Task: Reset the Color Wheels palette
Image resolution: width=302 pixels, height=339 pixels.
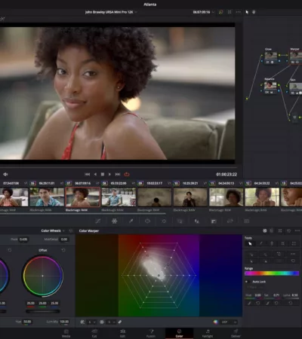Action: click(x=71, y=231)
